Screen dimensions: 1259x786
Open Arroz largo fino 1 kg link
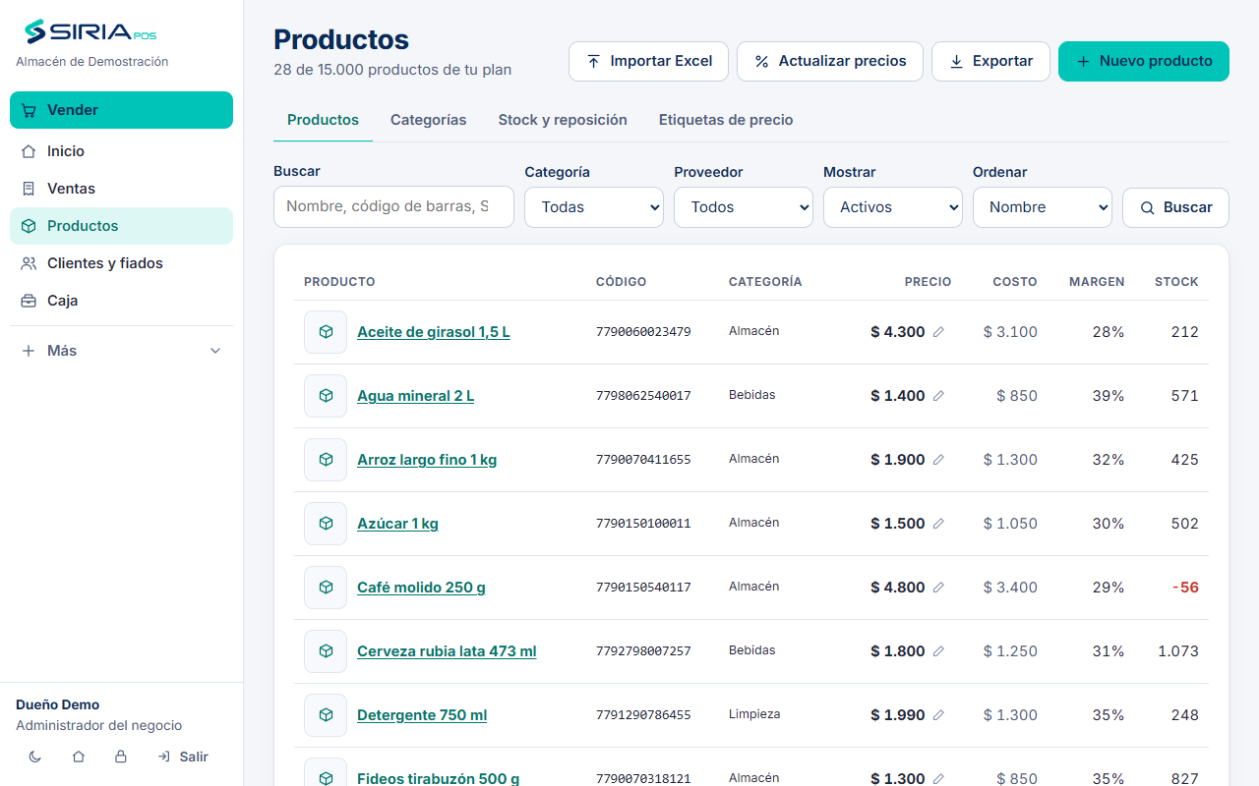click(427, 460)
